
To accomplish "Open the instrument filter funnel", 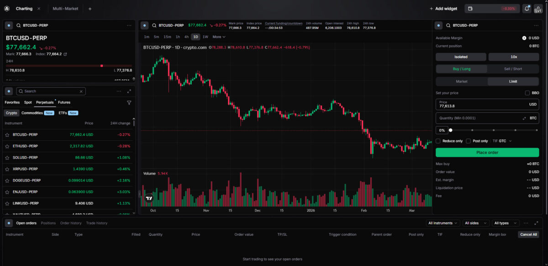I will point(129,103).
